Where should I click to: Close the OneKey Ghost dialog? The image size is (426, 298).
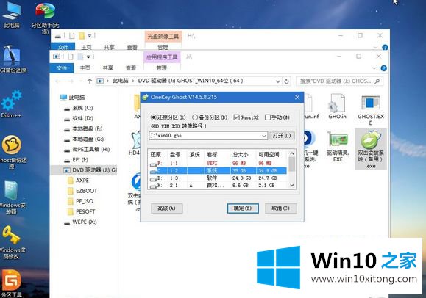click(297, 97)
